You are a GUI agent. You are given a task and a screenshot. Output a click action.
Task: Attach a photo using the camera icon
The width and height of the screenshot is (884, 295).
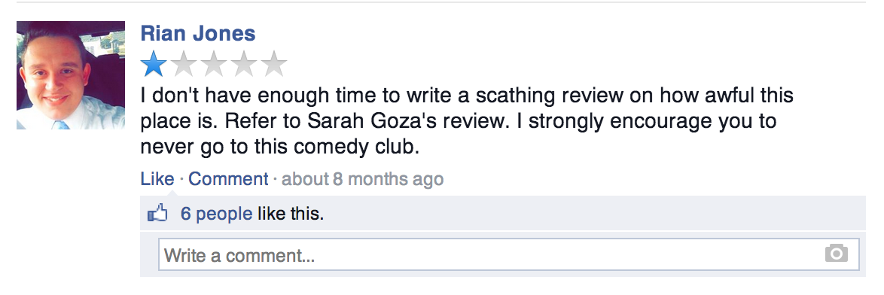[x=836, y=254]
